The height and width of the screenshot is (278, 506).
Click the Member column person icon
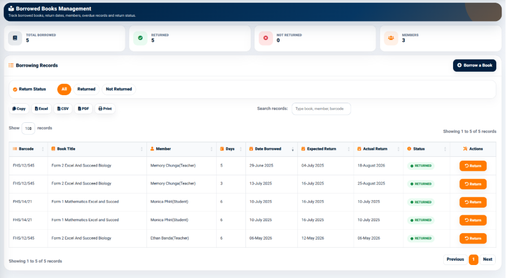[x=152, y=149]
